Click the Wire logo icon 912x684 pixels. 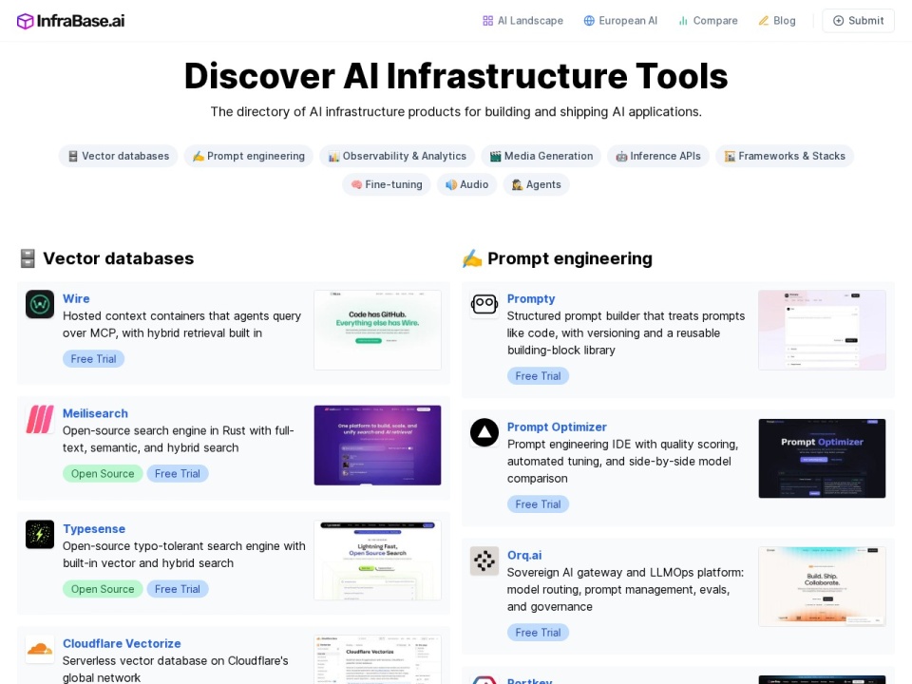tap(40, 304)
